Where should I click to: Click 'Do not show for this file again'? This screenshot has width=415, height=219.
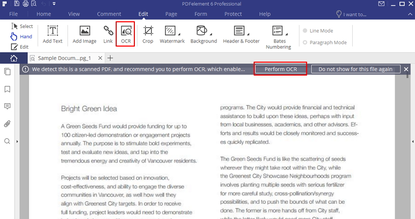click(355, 69)
